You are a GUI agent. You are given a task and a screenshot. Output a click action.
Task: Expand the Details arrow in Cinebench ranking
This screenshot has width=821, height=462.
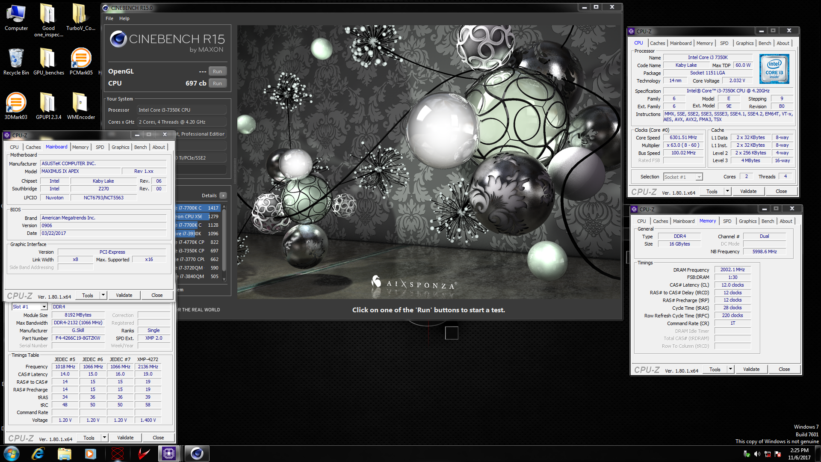(x=223, y=195)
